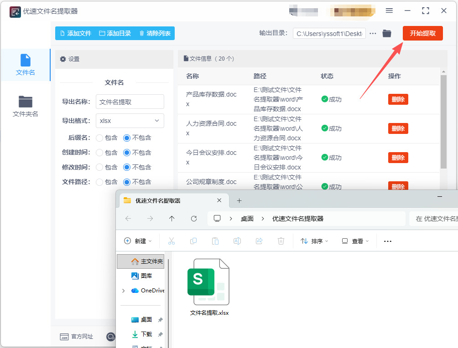Open the app hamburger menu
The height and width of the screenshot is (348, 458).
pyautogui.click(x=389, y=11)
